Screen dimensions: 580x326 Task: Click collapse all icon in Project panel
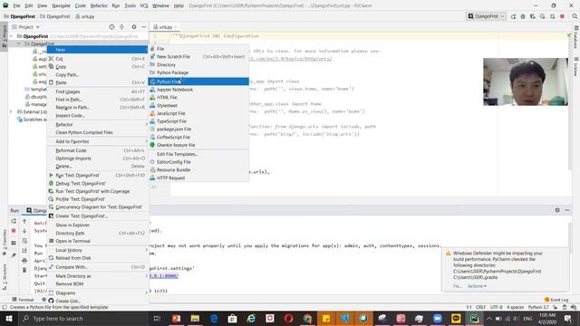tap(121, 27)
